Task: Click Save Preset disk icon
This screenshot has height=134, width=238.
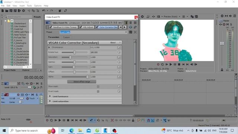Action: (131, 32)
